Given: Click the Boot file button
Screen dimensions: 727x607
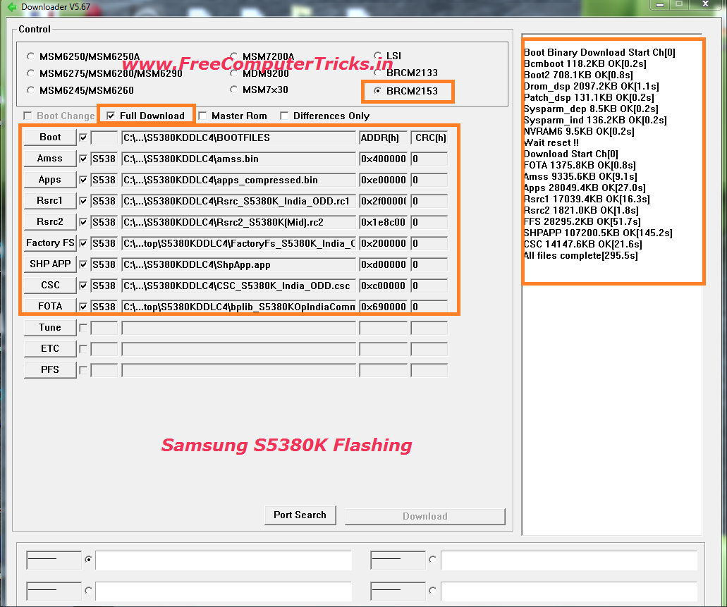Looking at the screenshot, I should click(x=50, y=137).
